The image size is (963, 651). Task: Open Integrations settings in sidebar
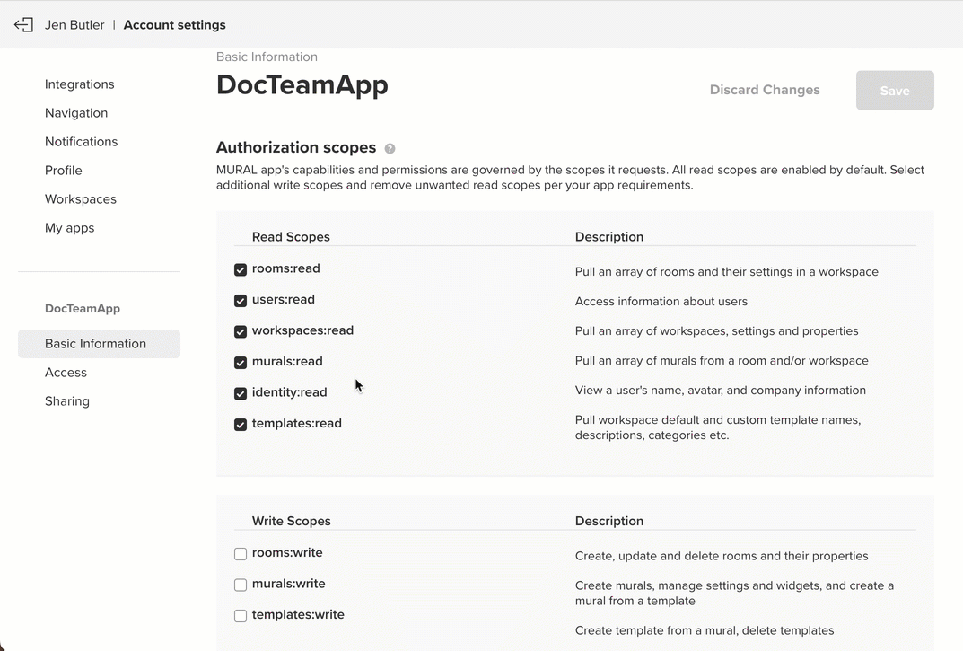79,84
